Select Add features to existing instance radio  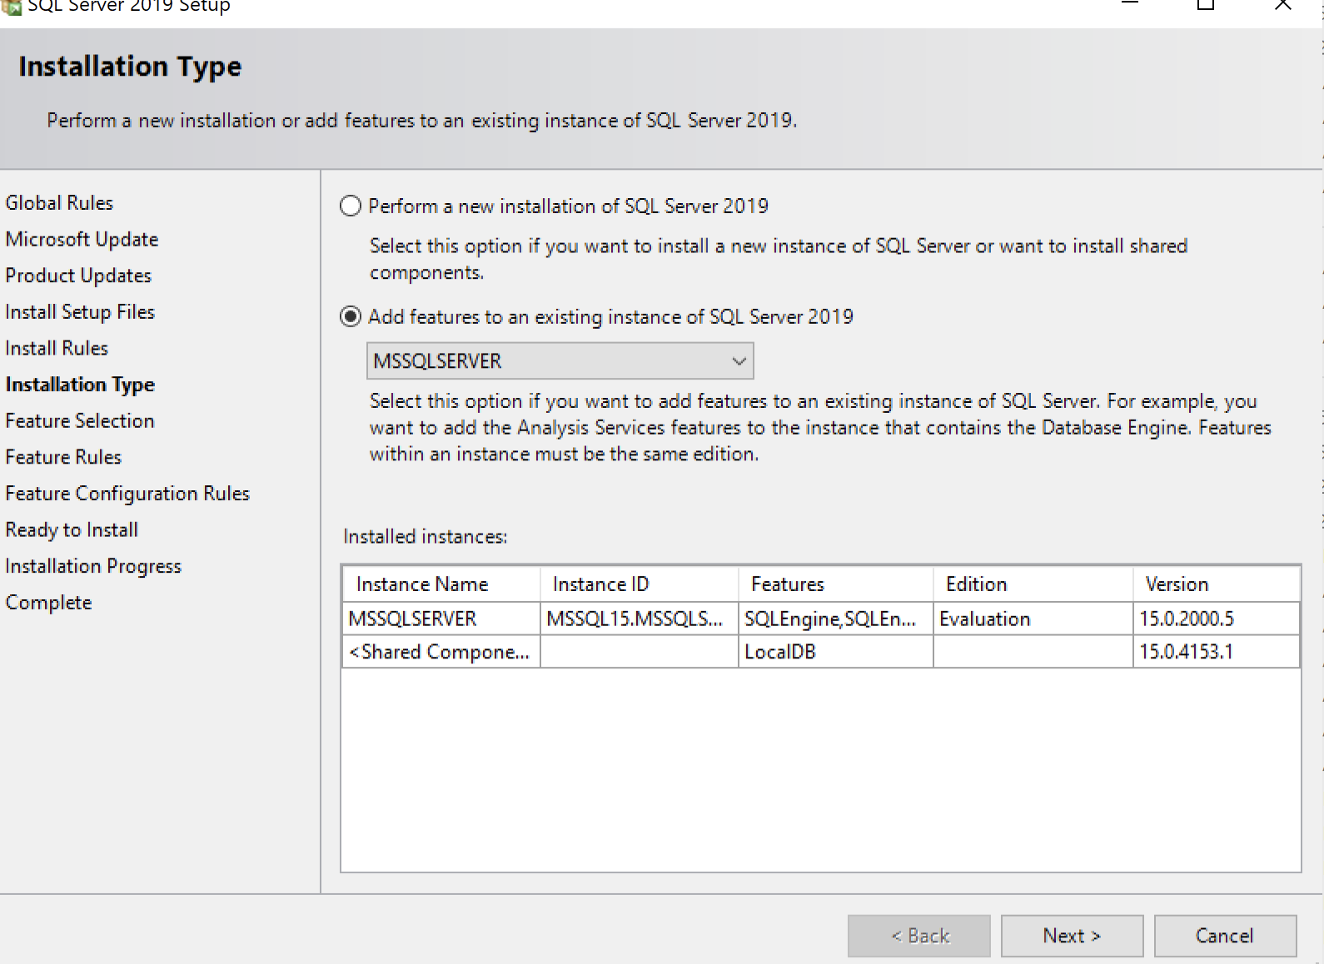point(351,316)
